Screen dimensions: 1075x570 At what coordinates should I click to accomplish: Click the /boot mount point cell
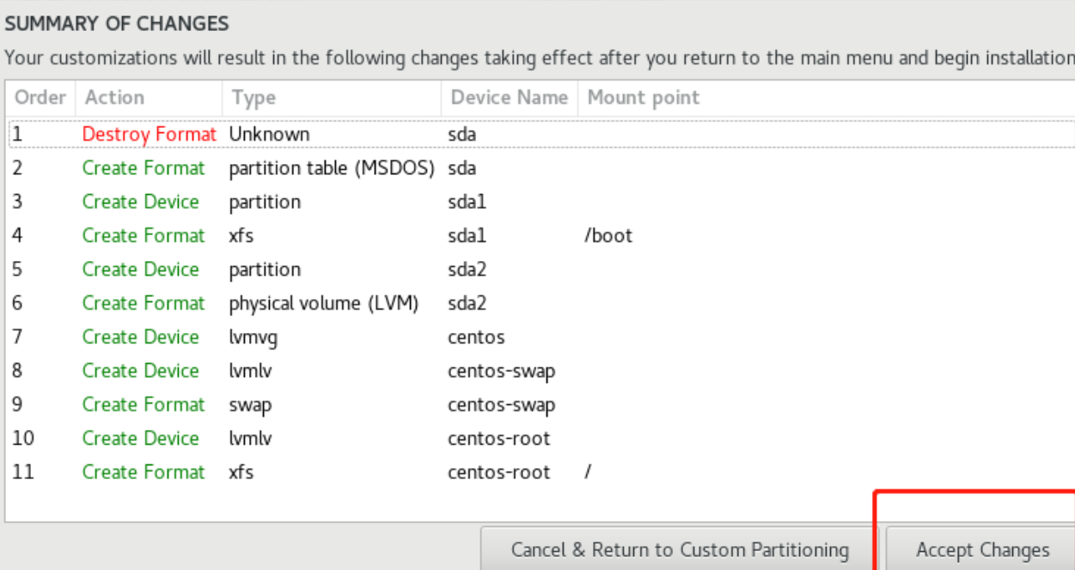pyautogui.click(x=608, y=236)
